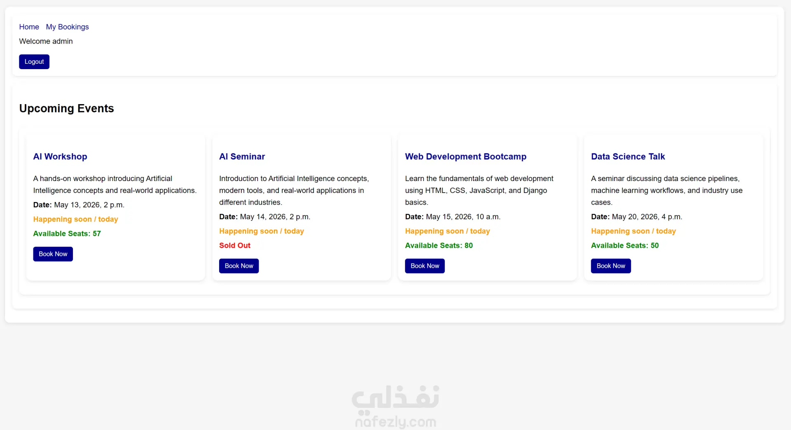Click AI Workshop's Happening soon label
This screenshot has width=791, height=430.
(x=75, y=219)
